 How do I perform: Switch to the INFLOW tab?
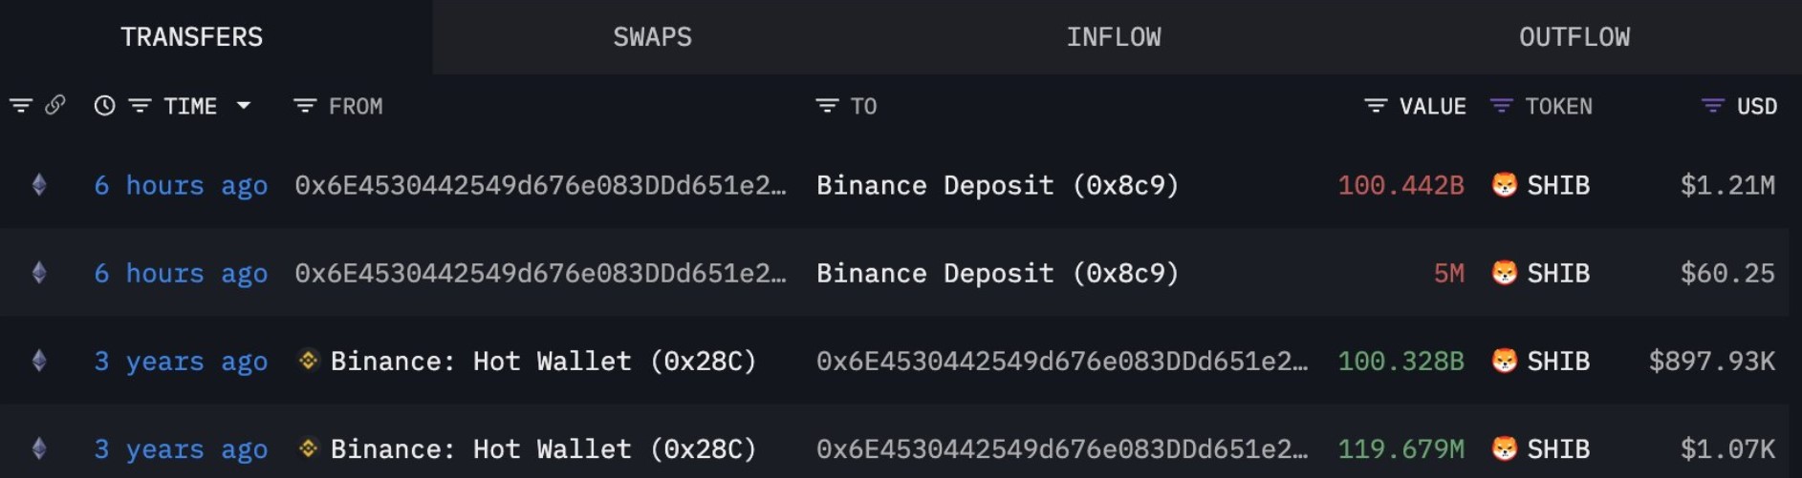1114,37
